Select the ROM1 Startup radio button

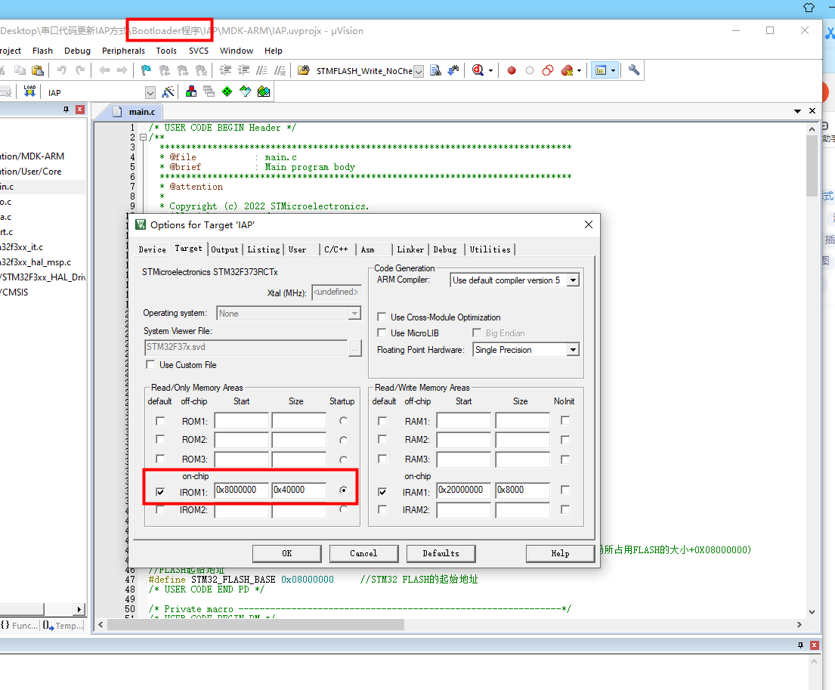pos(345,420)
